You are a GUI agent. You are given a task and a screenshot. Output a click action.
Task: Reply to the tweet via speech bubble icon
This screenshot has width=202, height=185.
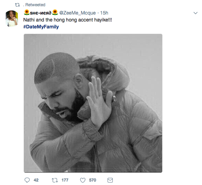(x=27, y=180)
